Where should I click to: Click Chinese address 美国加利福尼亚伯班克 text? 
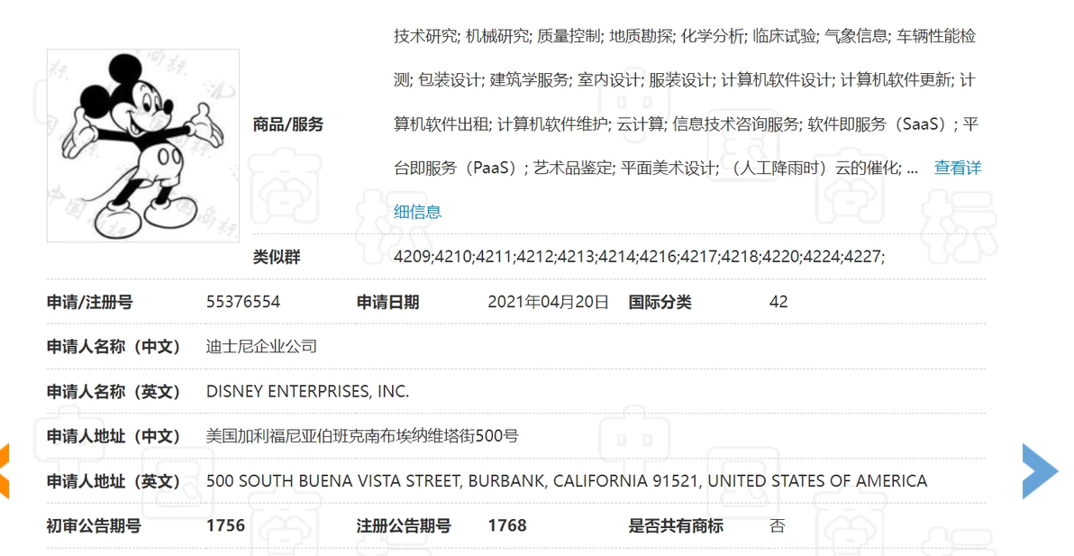[x=362, y=436]
